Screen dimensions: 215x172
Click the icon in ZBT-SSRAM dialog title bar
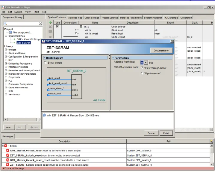[x=43, y=41]
